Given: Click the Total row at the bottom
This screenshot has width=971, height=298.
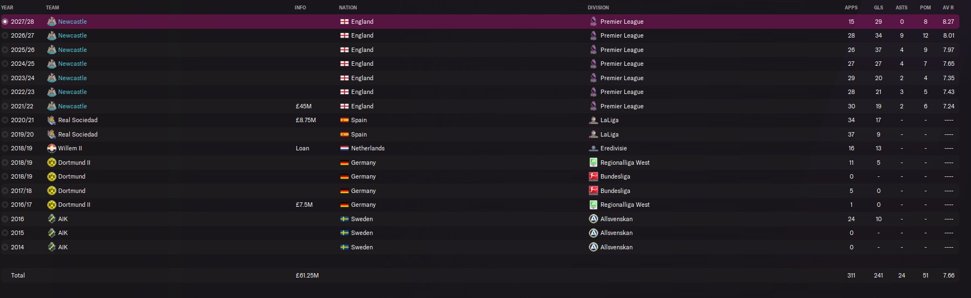Looking at the screenshot, I should pos(18,275).
